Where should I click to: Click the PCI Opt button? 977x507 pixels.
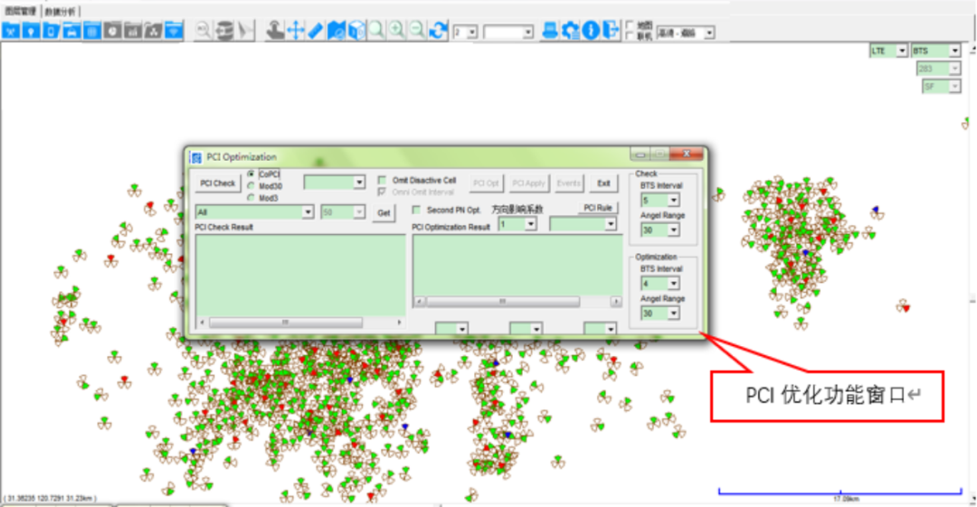486,183
